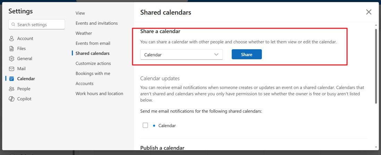Click the search magnifier icon
The width and height of the screenshot is (381, 155).
(x=14, y=25)
